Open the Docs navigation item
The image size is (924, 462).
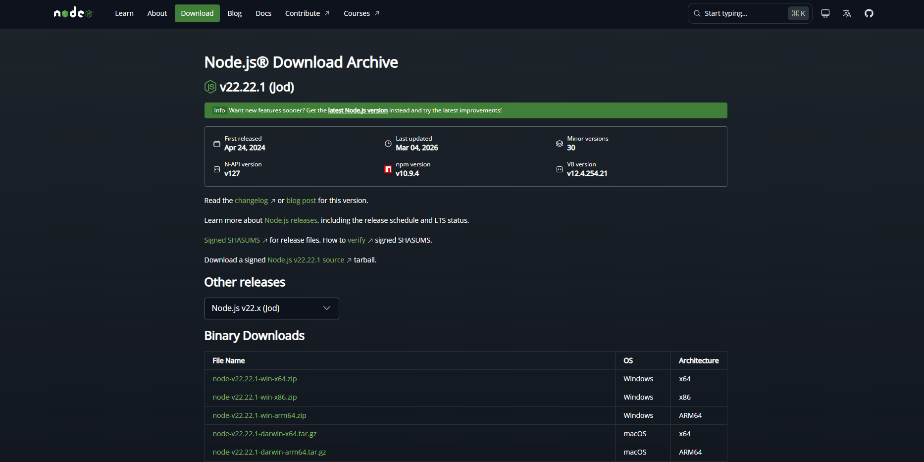263,13
